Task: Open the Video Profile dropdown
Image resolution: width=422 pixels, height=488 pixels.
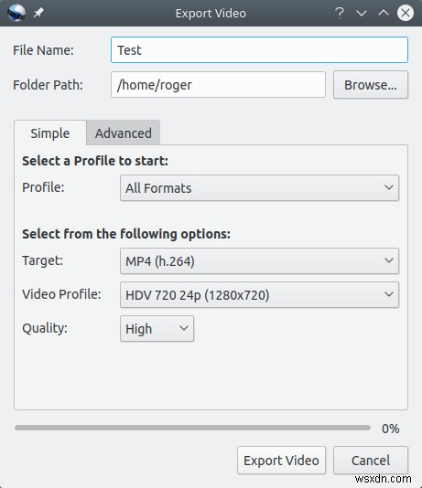Action: pos(259,295)
